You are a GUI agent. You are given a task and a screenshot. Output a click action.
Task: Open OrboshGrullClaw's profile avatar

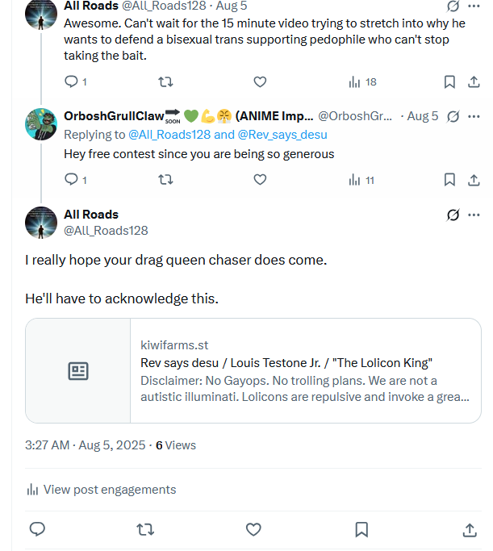click(41, 124)
